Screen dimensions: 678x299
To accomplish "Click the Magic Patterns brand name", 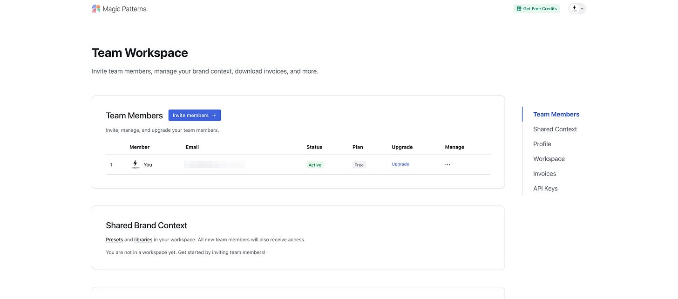I will 124,9.
